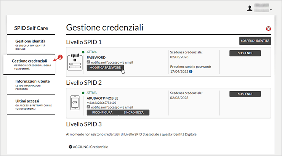Click the OTP phone icon
The height and width of the screenshot is (156, 282).
pyautogui.click(x=75, y=103)
